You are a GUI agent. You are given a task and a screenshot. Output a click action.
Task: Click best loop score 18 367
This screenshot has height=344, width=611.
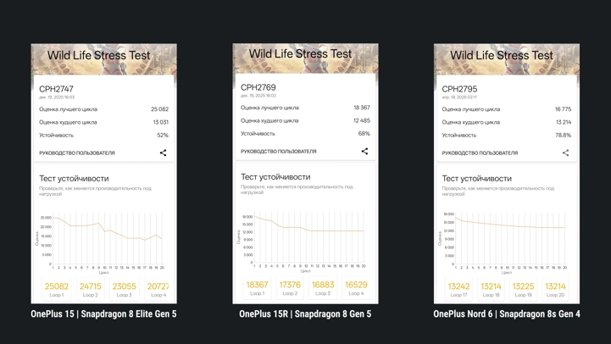[362, 108]
